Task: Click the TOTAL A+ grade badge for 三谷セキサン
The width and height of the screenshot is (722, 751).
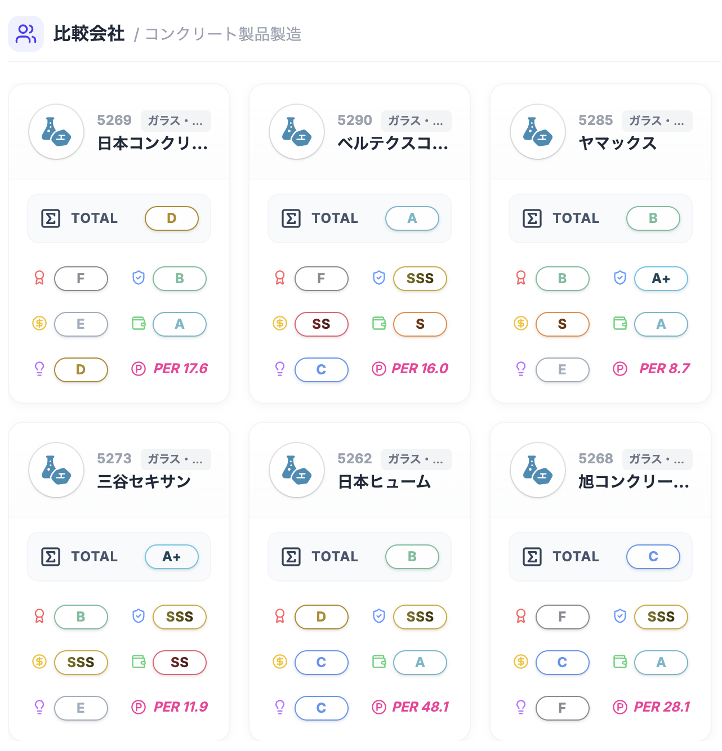Action: point(172,557)
